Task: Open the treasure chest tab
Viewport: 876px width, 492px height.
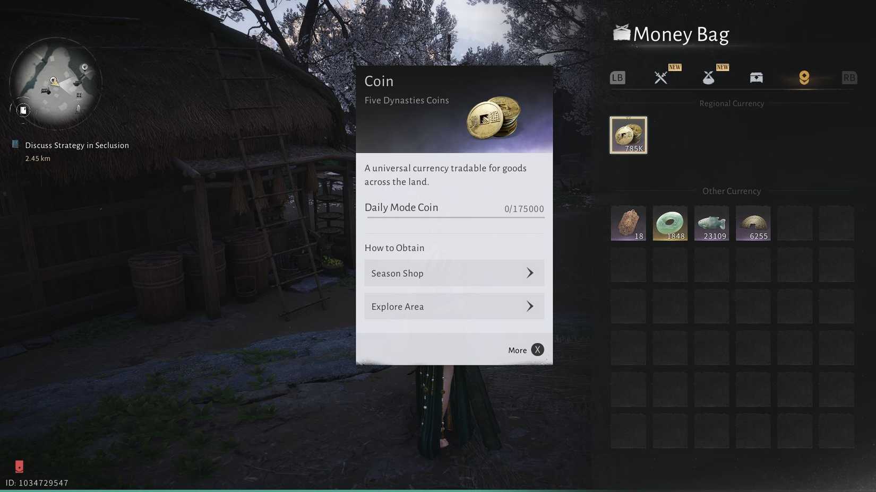Action: click(756, 77)
